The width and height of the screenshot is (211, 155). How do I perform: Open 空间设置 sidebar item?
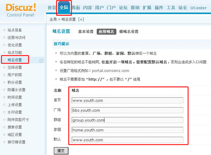coord(15,67)
